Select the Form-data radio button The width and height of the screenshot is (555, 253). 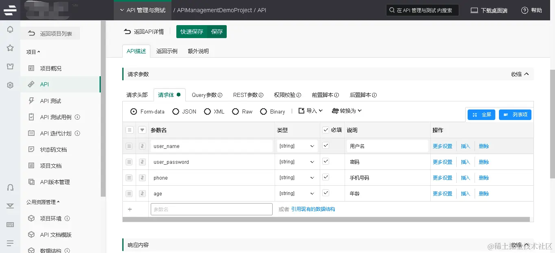pyautogui.click(x=134, y=111)
